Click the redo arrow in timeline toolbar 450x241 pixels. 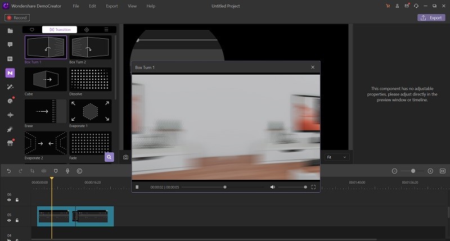coord(20,171)
